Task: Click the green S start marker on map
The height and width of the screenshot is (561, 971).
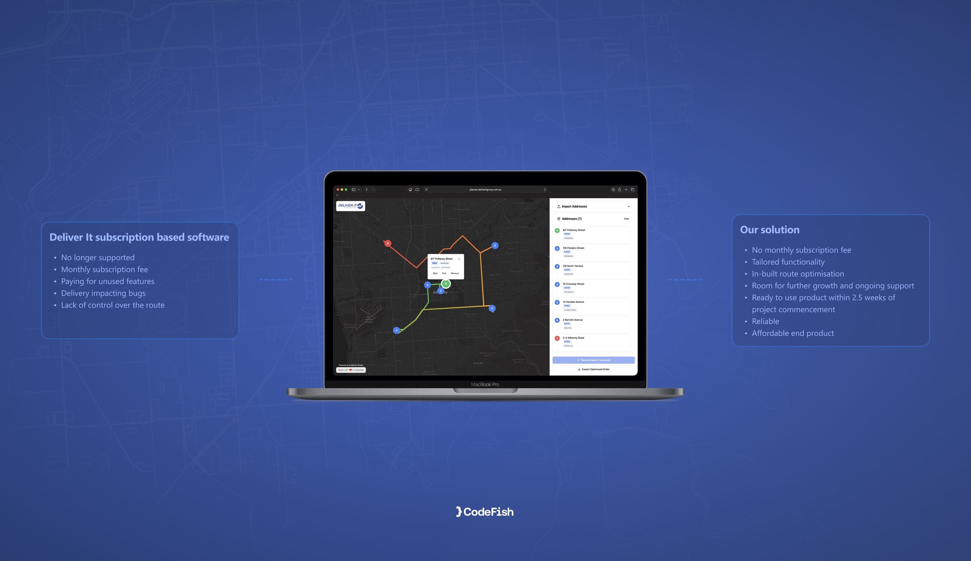Action: (446, 284)
